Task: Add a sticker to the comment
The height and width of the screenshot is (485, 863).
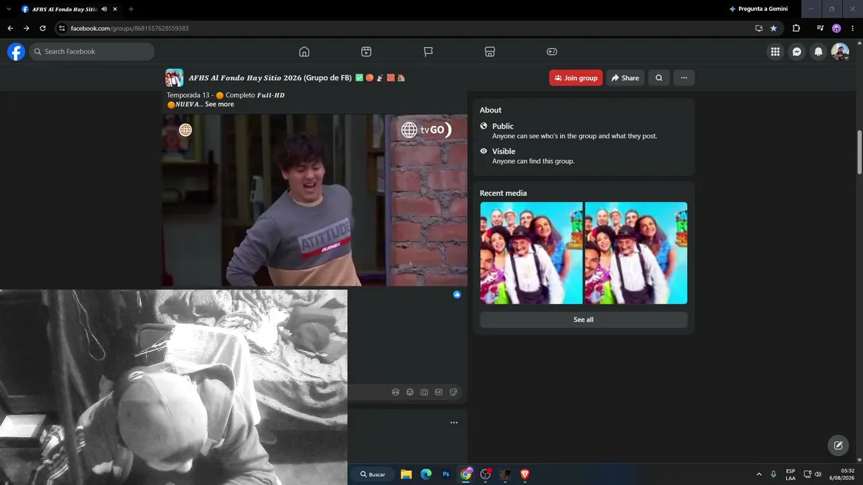Action: point(453,392)
